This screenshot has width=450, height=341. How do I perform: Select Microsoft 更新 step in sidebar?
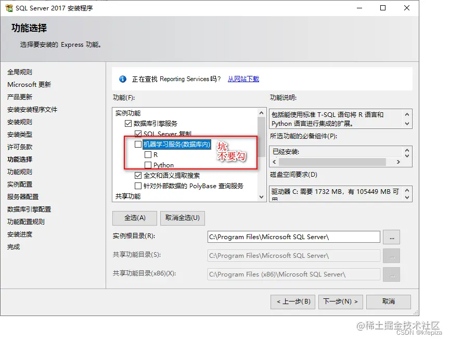[29, 85]
